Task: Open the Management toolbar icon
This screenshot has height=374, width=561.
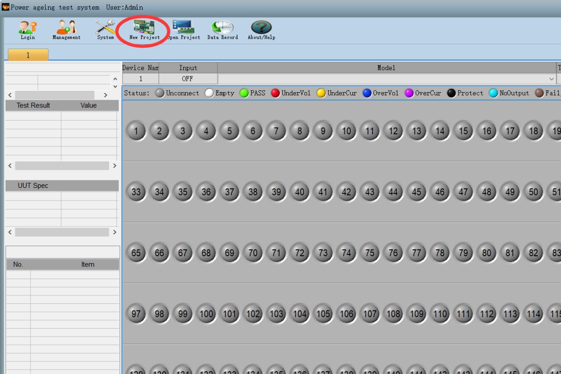Action: 66,29
